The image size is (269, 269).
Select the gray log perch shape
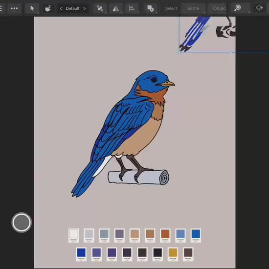point(138,178)
